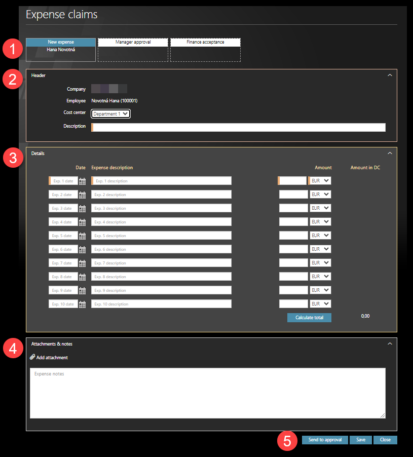Open EUR currency dropdown for expense 1
413x457 pixels.
[320, 181]
